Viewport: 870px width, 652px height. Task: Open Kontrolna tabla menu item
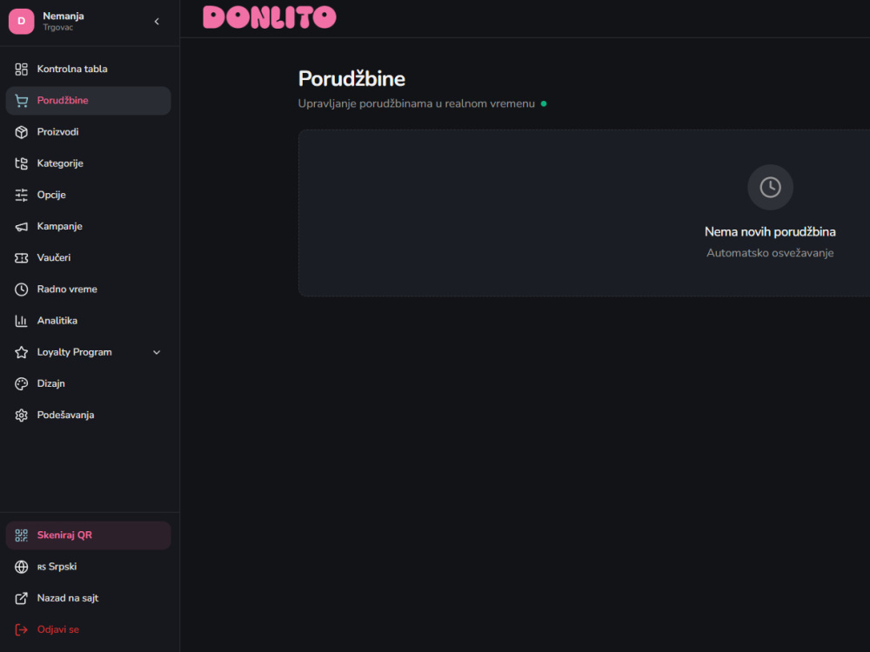pos(88,70)
